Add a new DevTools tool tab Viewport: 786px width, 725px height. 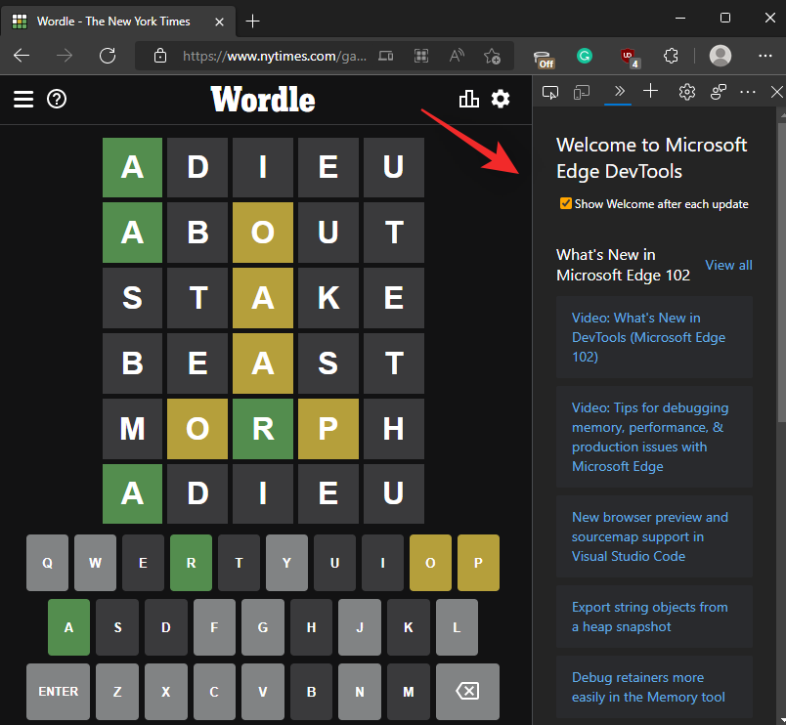650,92
